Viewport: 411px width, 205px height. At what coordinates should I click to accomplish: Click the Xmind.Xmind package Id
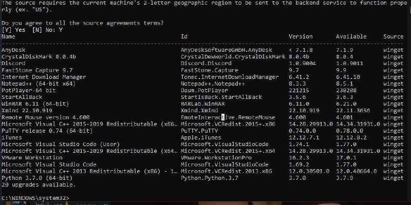[x=199, y=111]
